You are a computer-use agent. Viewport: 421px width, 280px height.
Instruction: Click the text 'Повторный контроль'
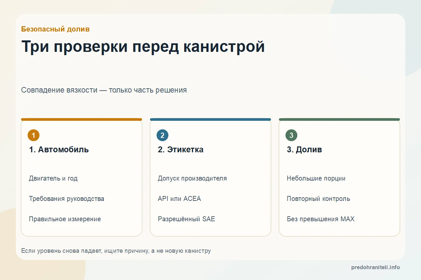(318, 199)
